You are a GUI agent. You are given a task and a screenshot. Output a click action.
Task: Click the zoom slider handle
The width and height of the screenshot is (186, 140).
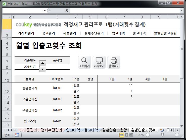(x=162, y=135)
